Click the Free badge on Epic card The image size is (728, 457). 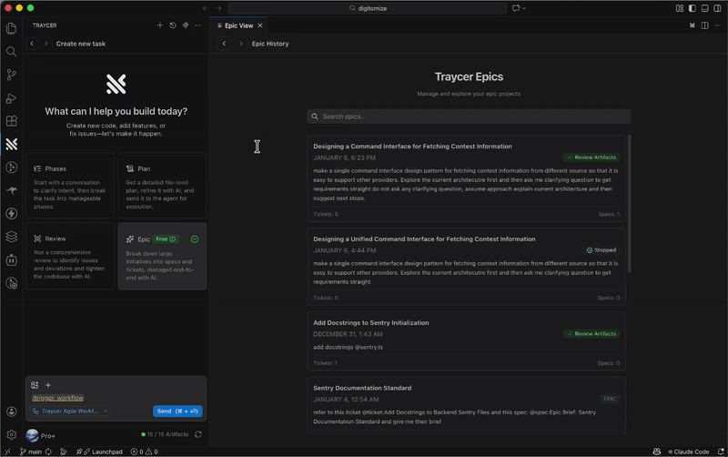click(166, 239)
